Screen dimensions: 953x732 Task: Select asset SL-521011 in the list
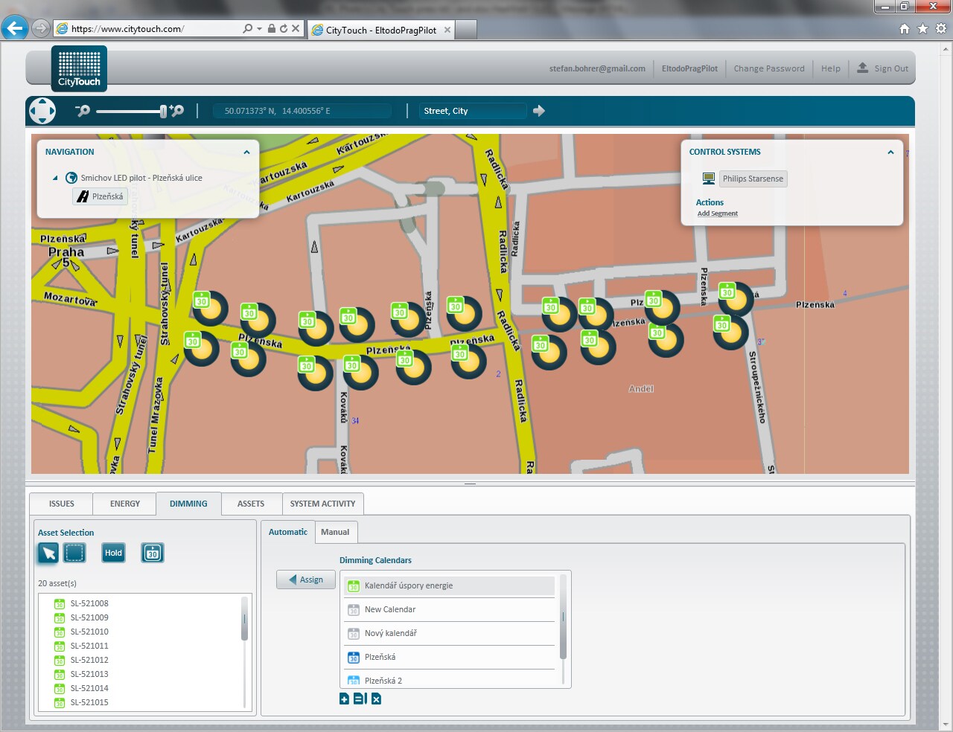coord(89,646)
